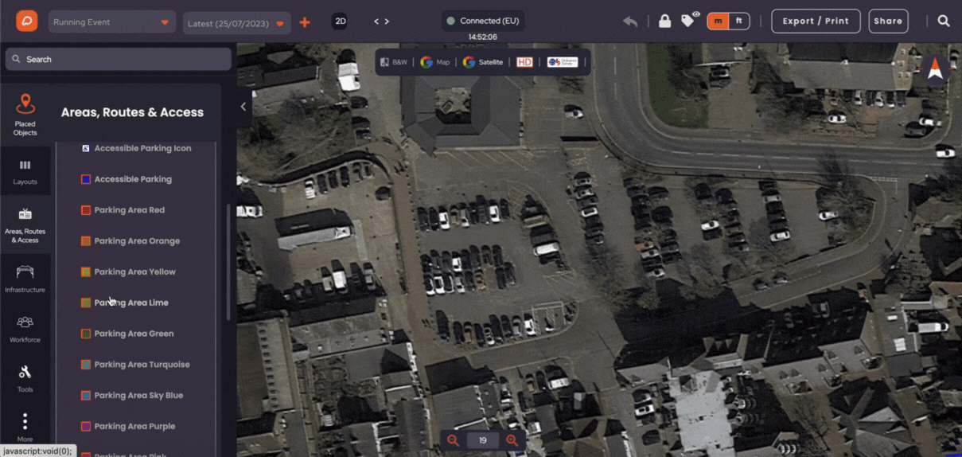Click the Share button
This screenshot has width=962, height=457.
888,21
